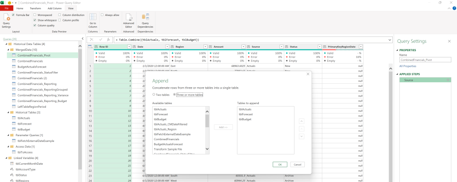Move selected table up in append list
457x182 pixels.
click(x=302, y=121)
